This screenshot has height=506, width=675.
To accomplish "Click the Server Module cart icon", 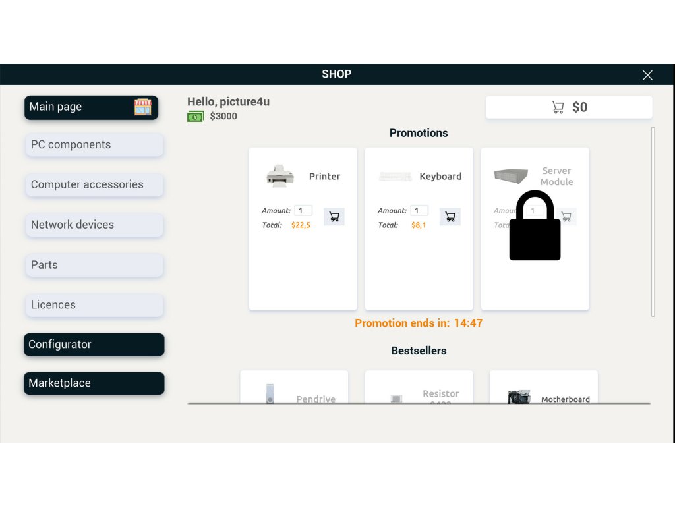I will 566,216.
